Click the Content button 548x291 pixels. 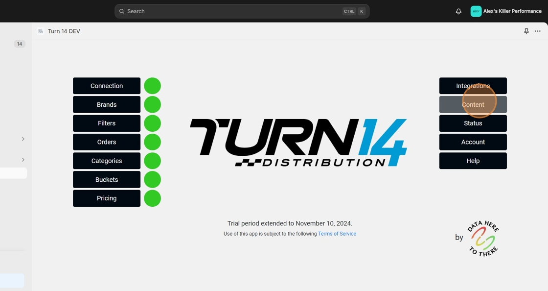473,104
